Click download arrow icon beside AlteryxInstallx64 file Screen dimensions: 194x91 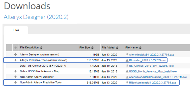(127, 55)
